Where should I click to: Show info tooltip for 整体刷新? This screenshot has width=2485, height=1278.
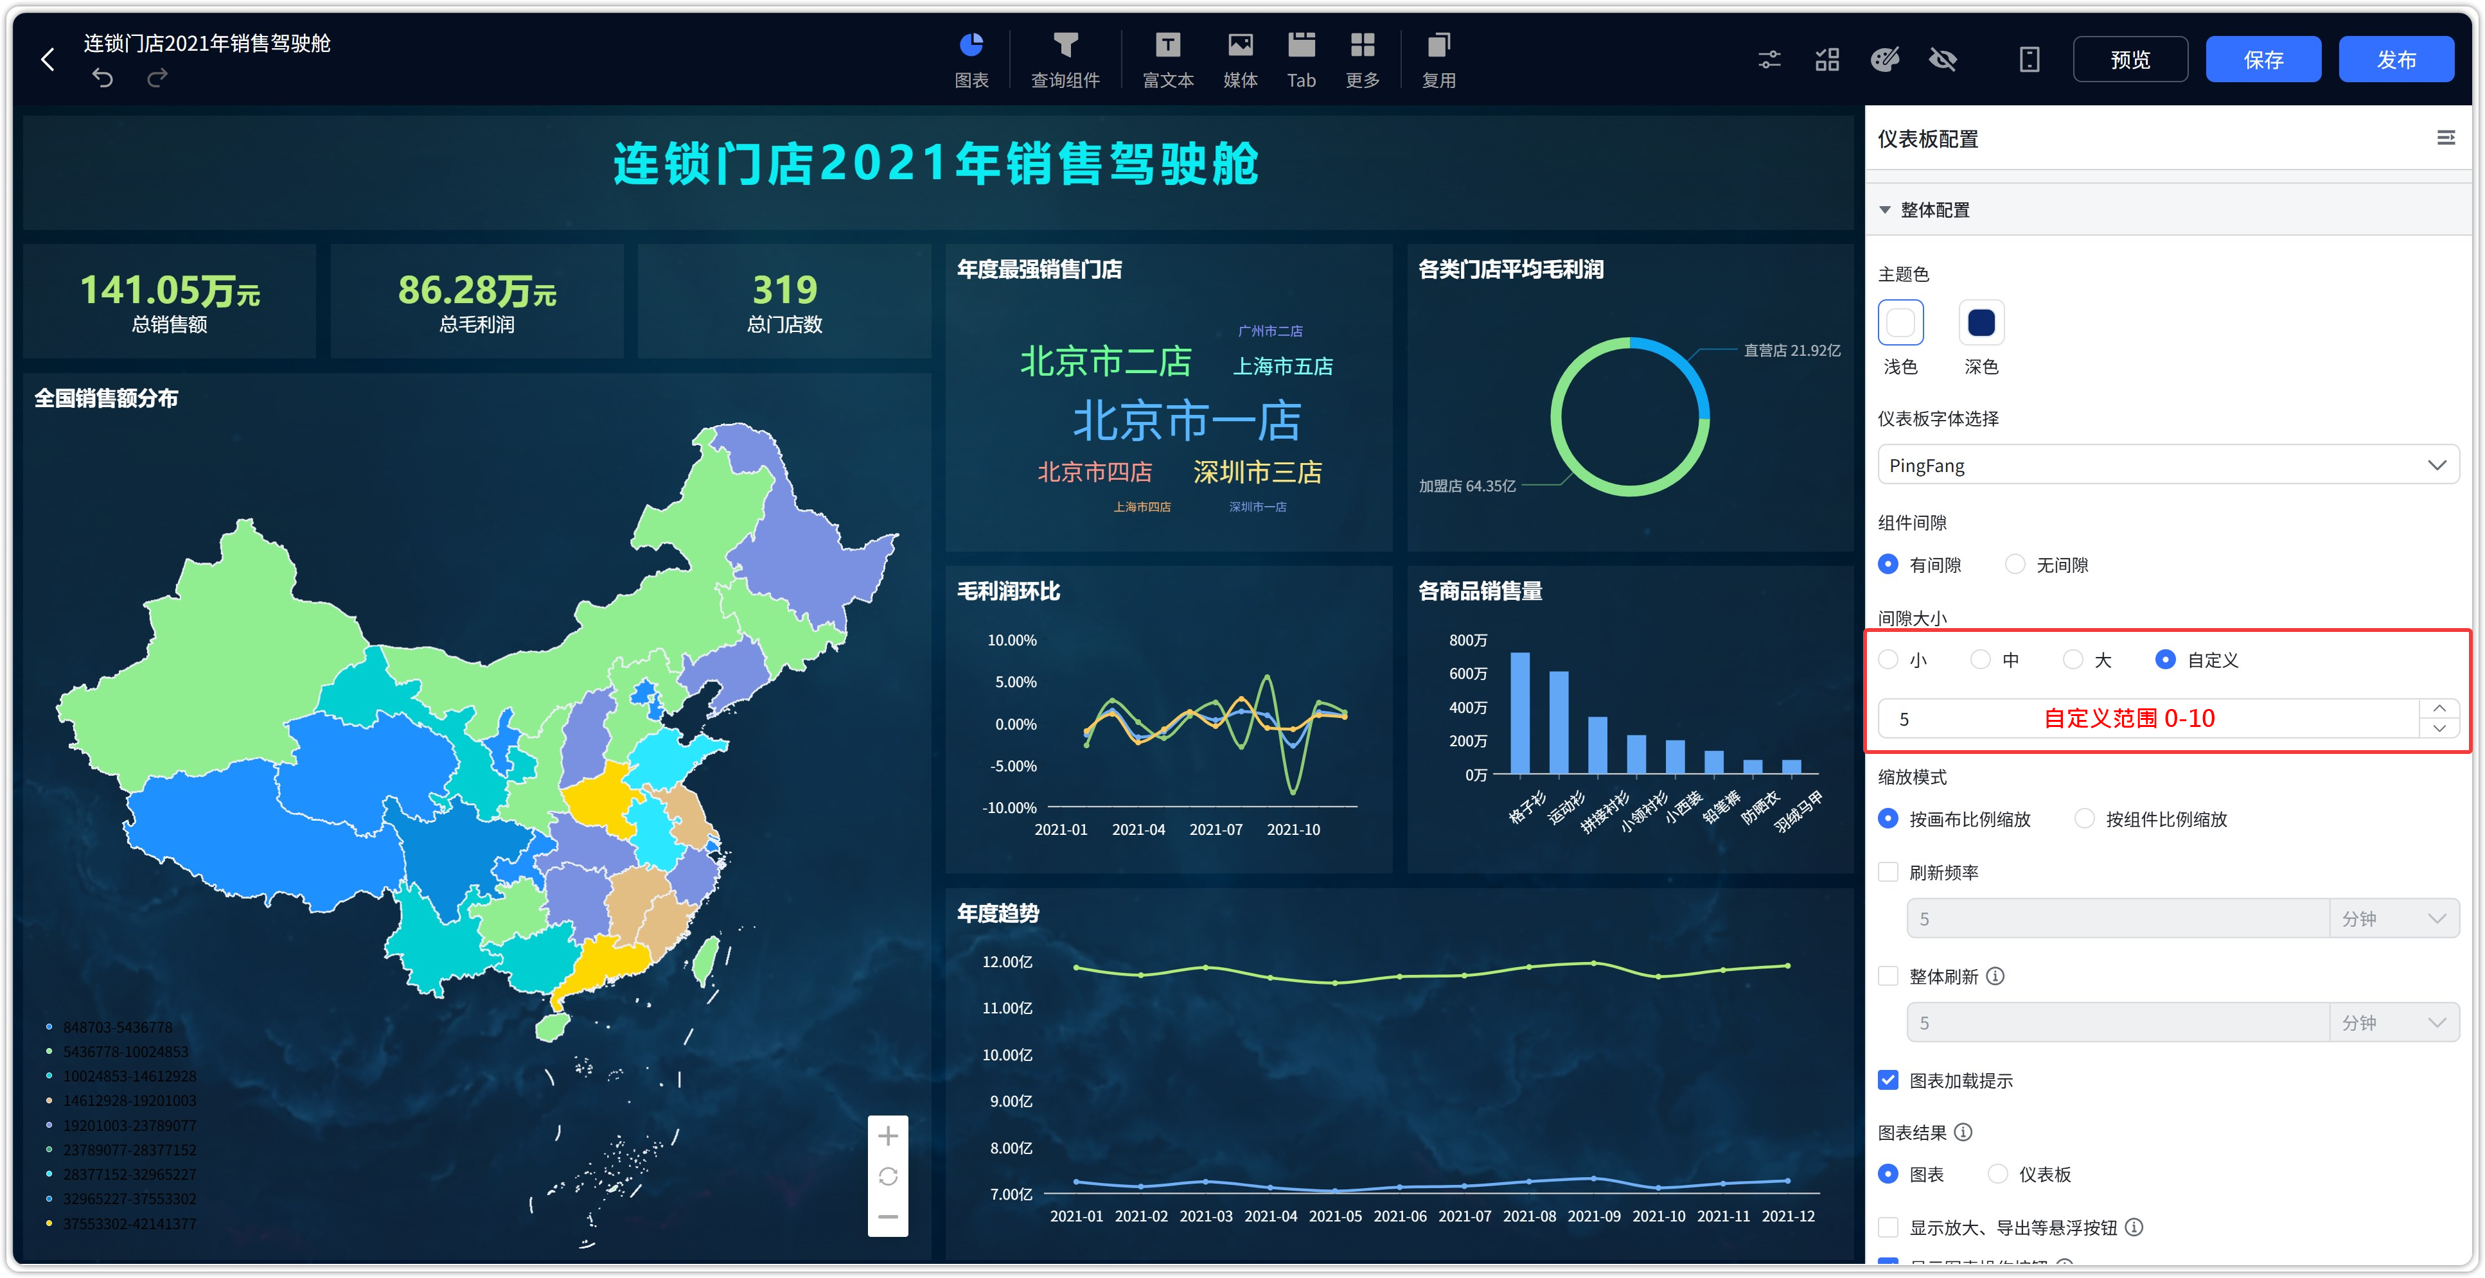(x=1996, y=976)
